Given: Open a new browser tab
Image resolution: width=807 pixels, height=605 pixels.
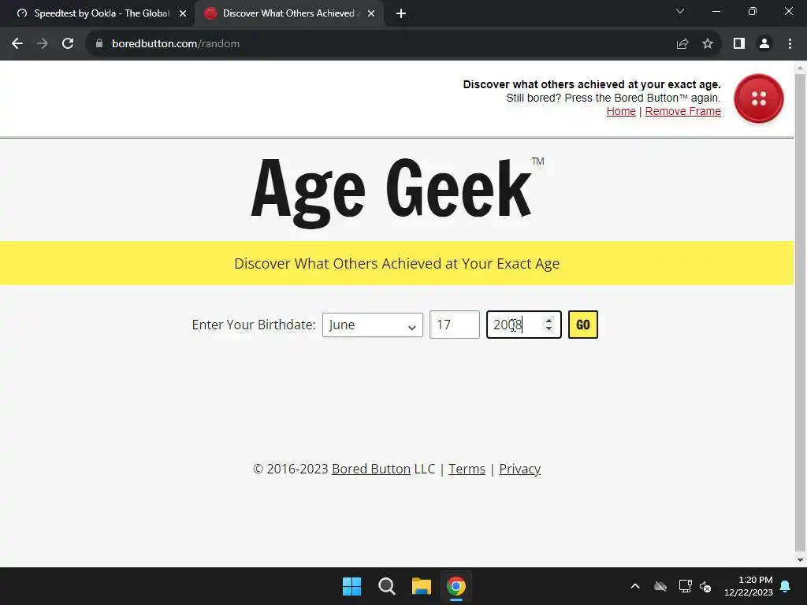Looking at the screenshot, I should click(401, 13).
